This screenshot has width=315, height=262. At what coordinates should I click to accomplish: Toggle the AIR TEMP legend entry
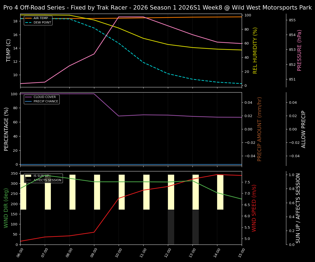[38, 18]
